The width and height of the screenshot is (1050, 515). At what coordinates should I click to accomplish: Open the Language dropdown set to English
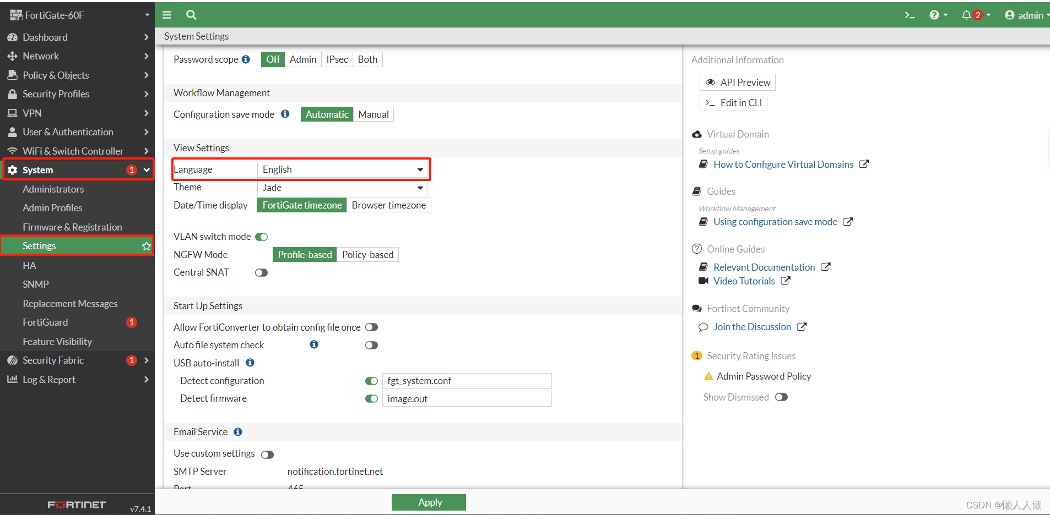pos(342,169)
